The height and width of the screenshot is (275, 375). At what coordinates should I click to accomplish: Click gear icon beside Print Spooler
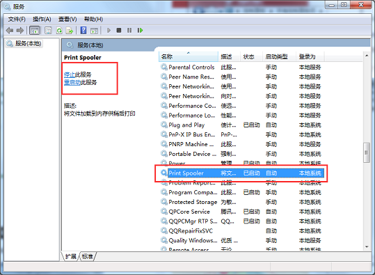[x=164, y=173]
